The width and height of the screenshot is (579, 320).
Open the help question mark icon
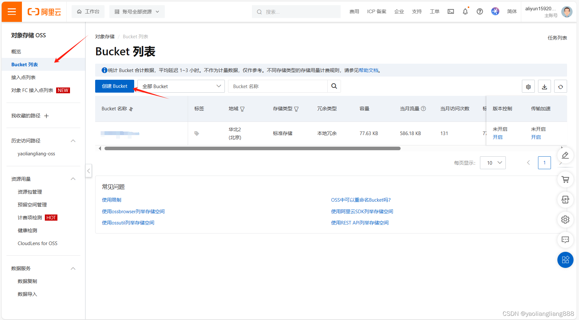pos(480,12)
